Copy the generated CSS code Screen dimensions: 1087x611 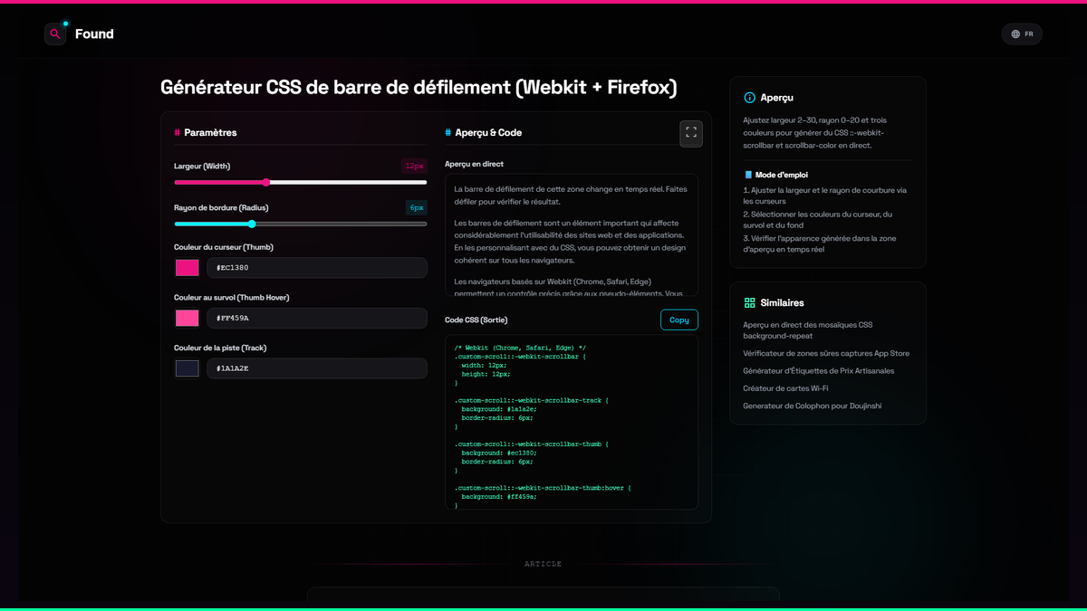click(x=679, y=320)
